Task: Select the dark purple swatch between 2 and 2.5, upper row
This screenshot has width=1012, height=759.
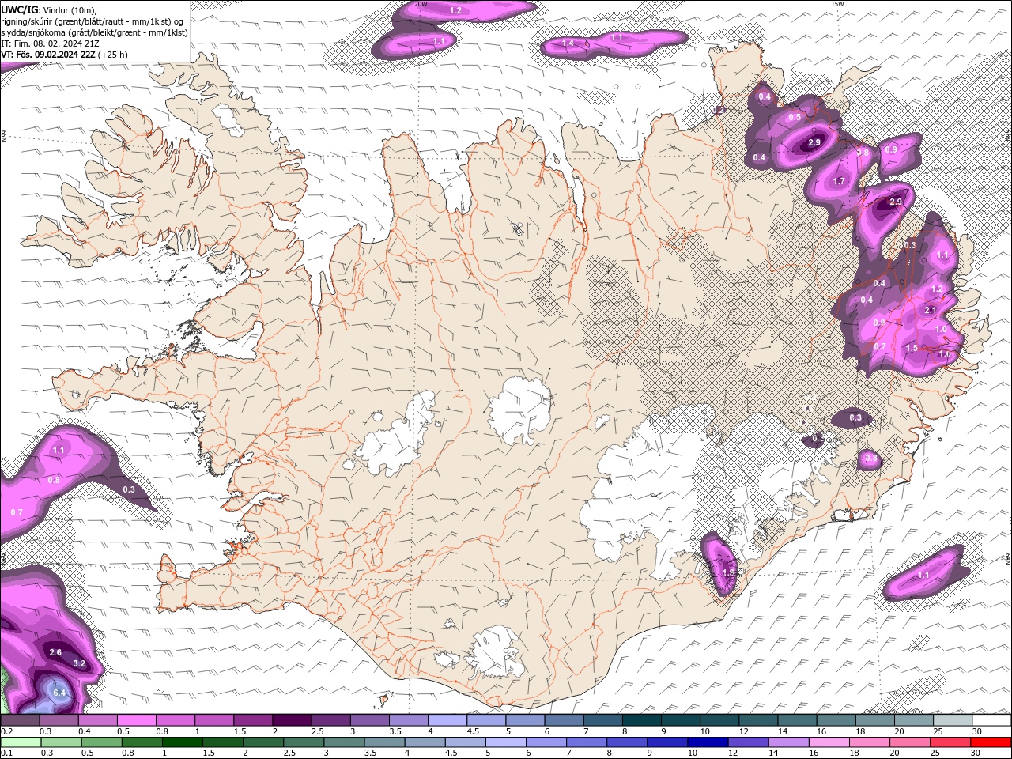Action: click(x=292, y=720)
